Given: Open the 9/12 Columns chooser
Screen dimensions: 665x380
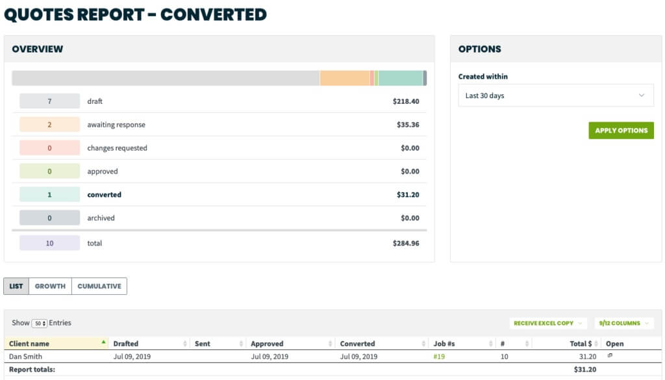Looking at the screenshot, I should tap(624, 323).
